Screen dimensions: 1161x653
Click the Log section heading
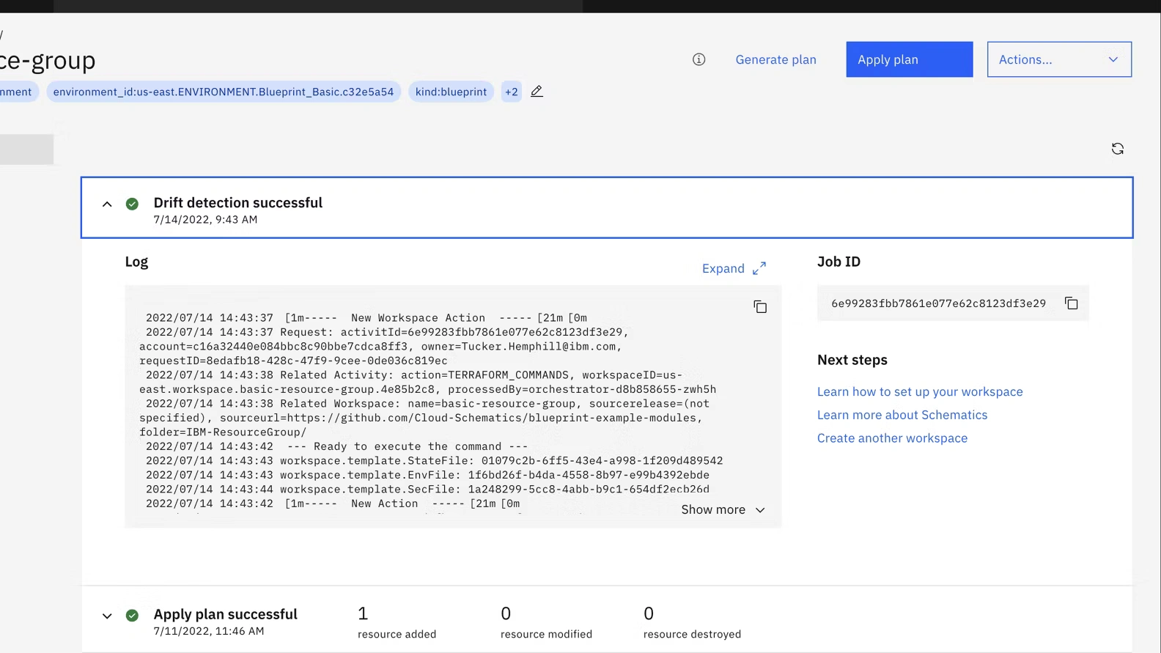136,262
